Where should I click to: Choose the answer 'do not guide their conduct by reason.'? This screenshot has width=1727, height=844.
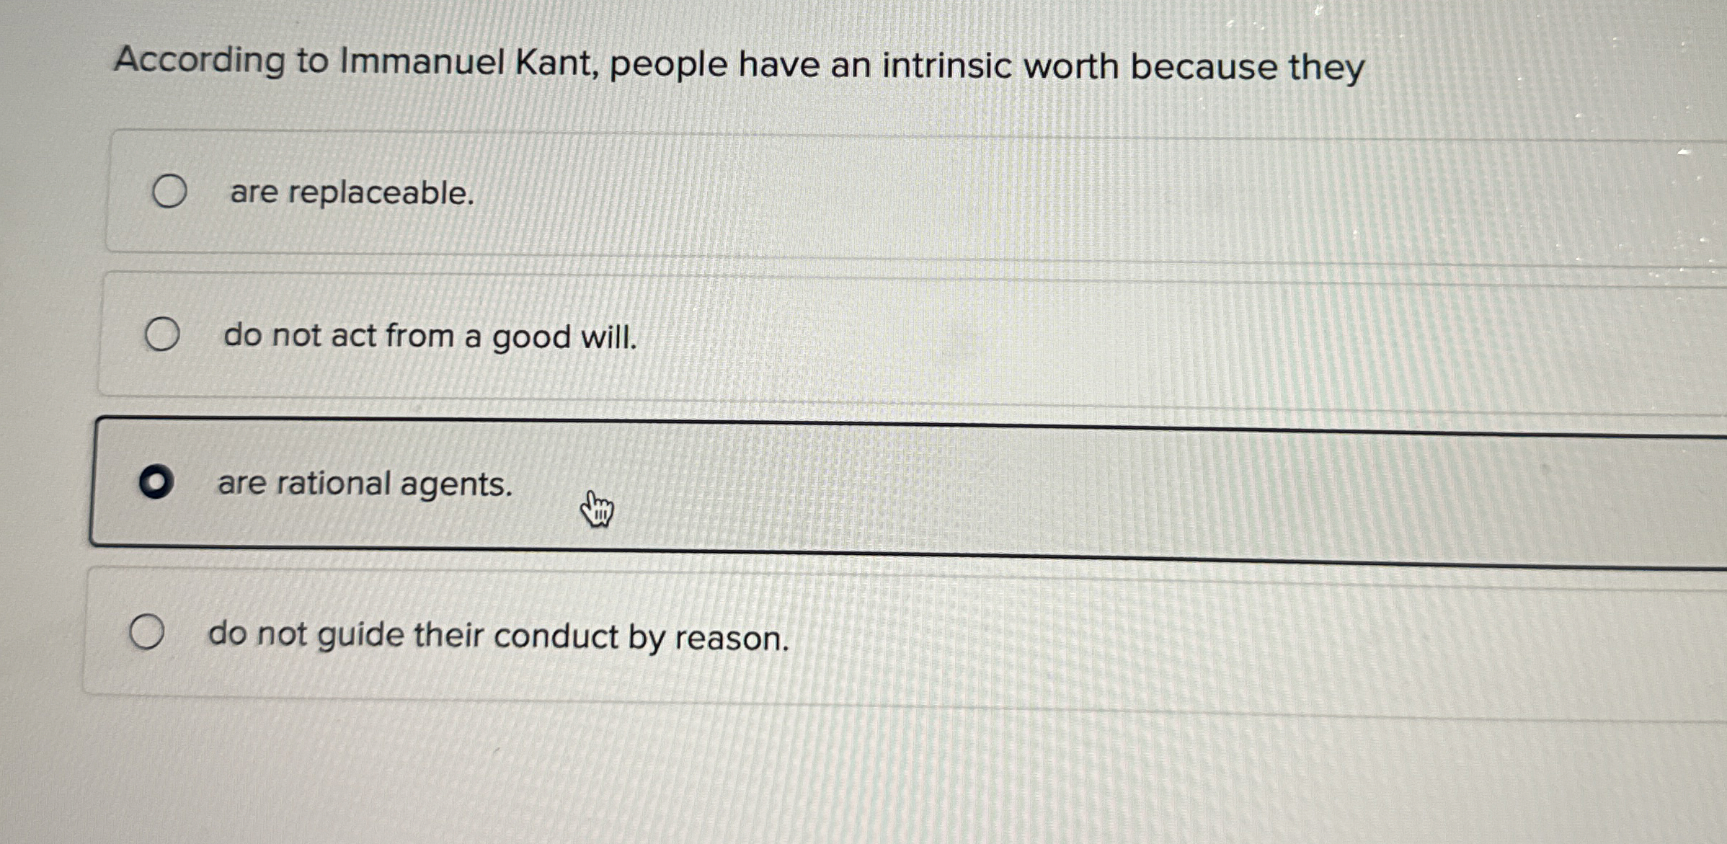(498, 636)
